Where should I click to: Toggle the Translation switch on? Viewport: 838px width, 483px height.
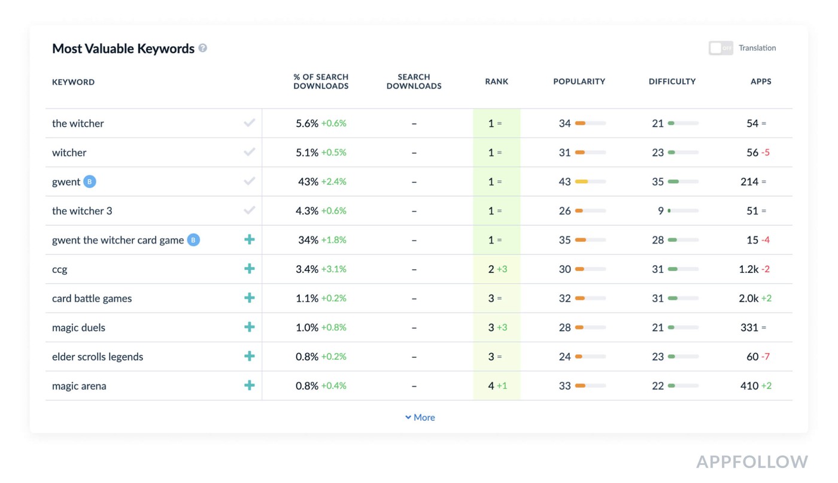click(x=721, y=48)
